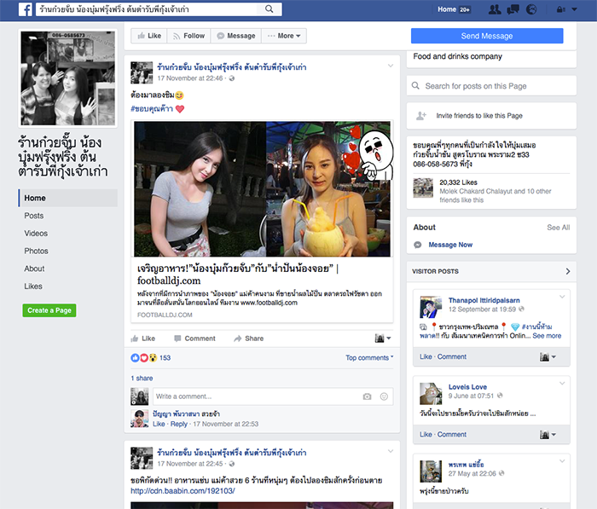Open the privacy shortcuts lock icon
The width and height of the screenshot is (597, 509).
coord(560,9)
